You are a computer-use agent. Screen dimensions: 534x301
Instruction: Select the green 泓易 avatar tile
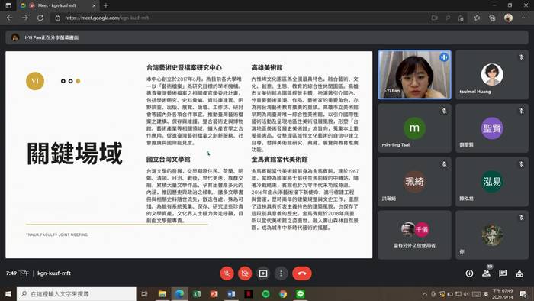[492, 182]
